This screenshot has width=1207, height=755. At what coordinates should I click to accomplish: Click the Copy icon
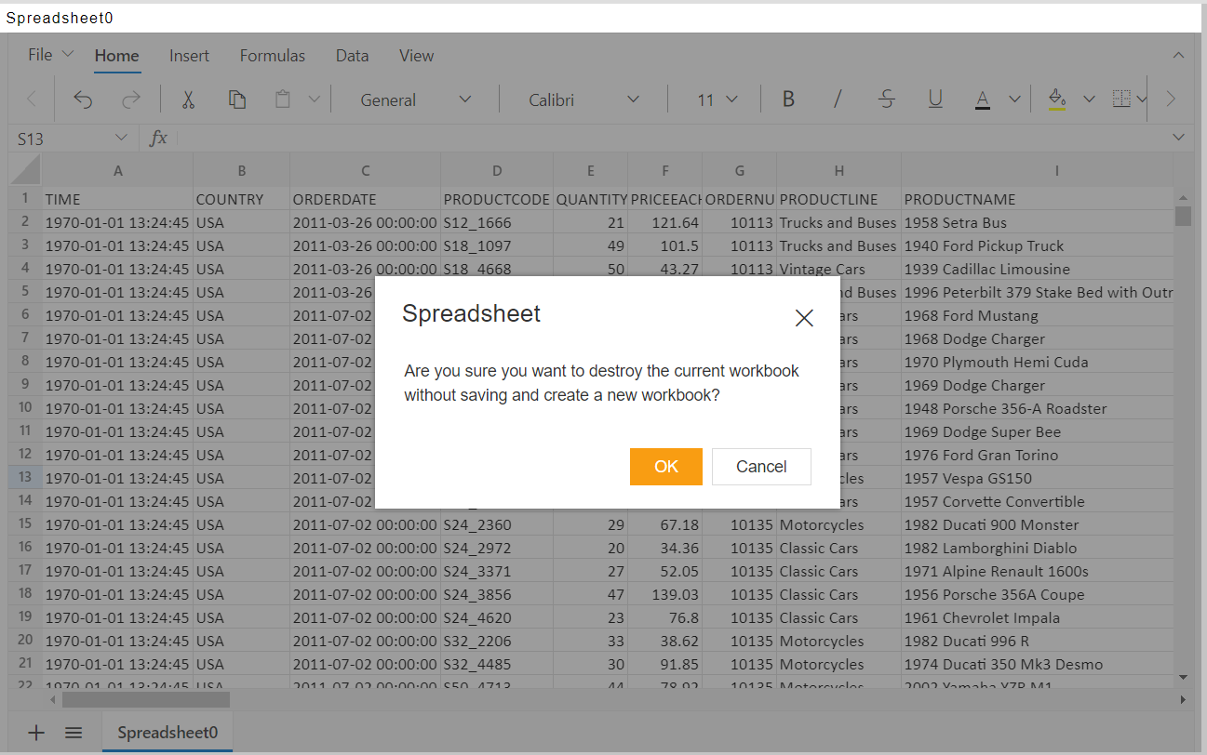click(x=237, y=99)
